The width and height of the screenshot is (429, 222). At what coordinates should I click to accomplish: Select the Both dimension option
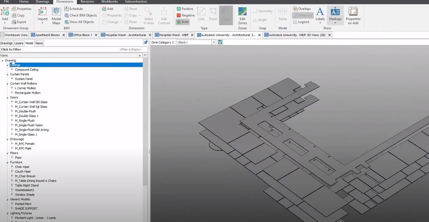[182, 22]
